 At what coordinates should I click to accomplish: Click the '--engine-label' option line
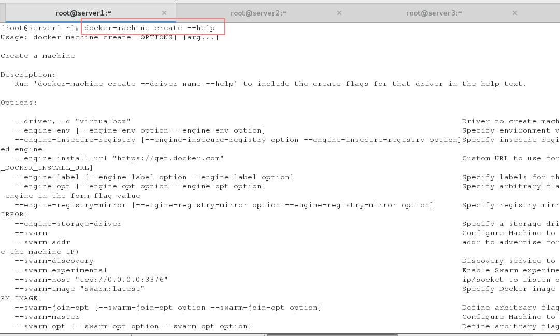pos(154,177)
